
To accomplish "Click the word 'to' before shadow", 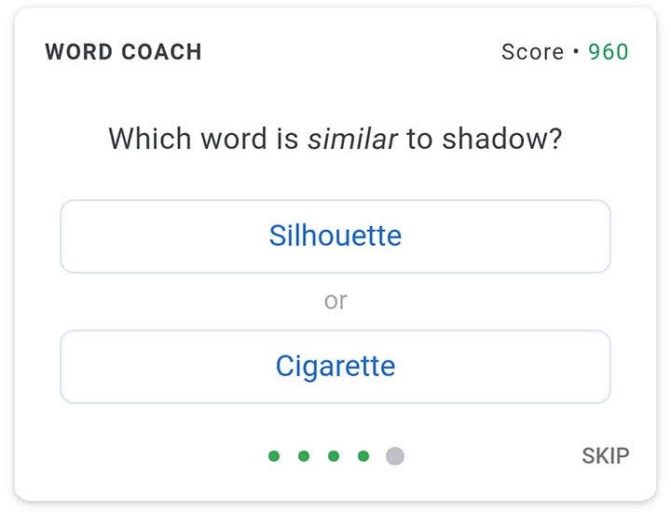I will pos(419,140).
